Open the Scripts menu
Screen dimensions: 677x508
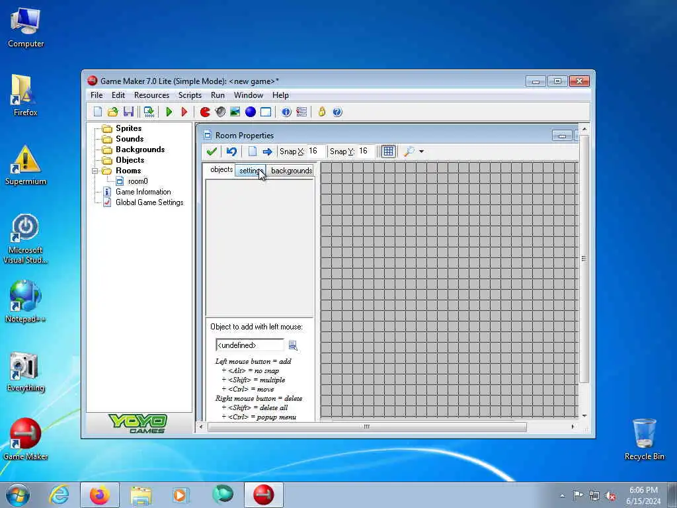[x=190, y=95]
